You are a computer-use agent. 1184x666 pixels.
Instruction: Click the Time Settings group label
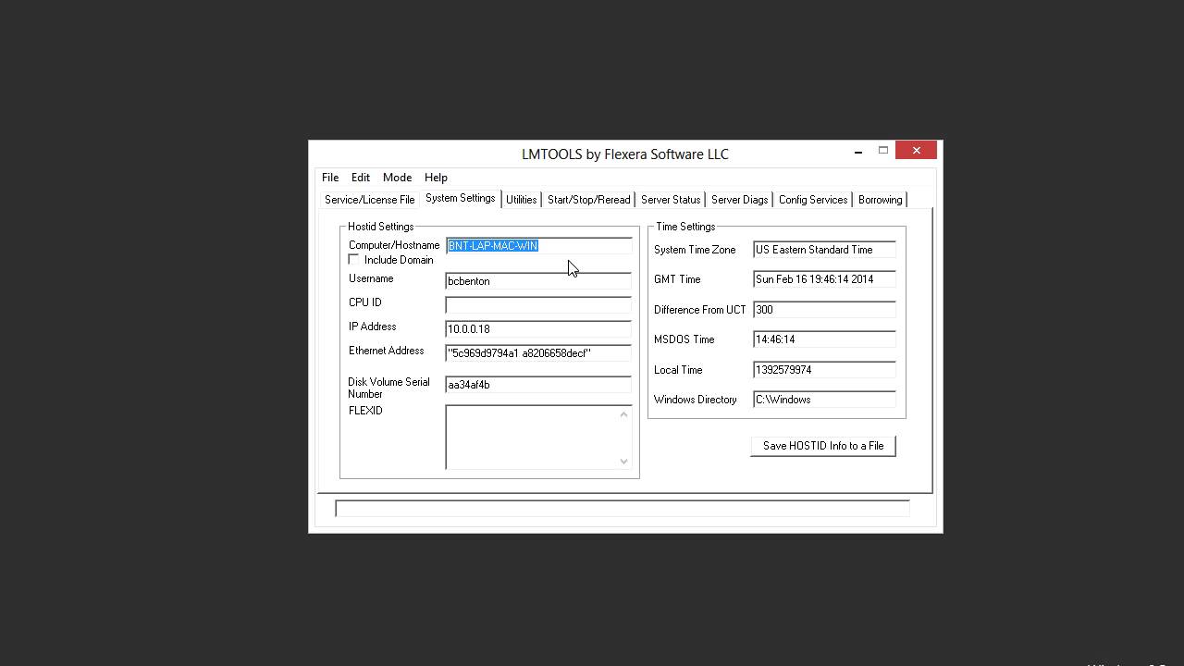pos(685,227)
